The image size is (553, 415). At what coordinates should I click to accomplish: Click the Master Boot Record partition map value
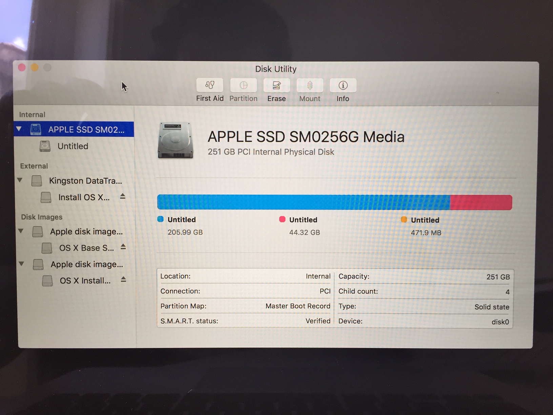(298, 306)
